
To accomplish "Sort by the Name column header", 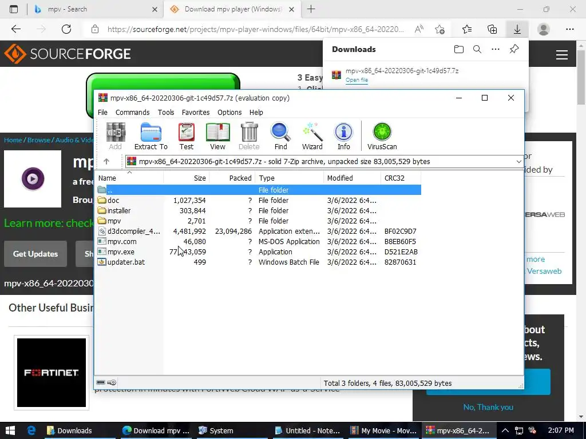I will pos(130,178).
